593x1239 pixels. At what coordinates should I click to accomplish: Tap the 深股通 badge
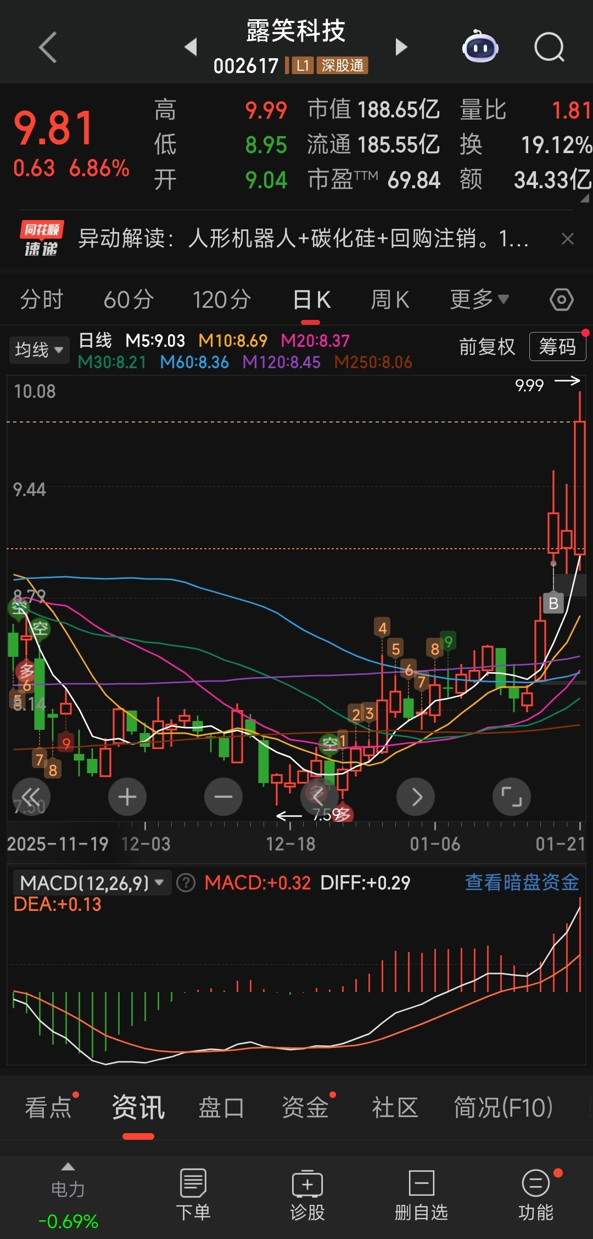tap(342, 66)
